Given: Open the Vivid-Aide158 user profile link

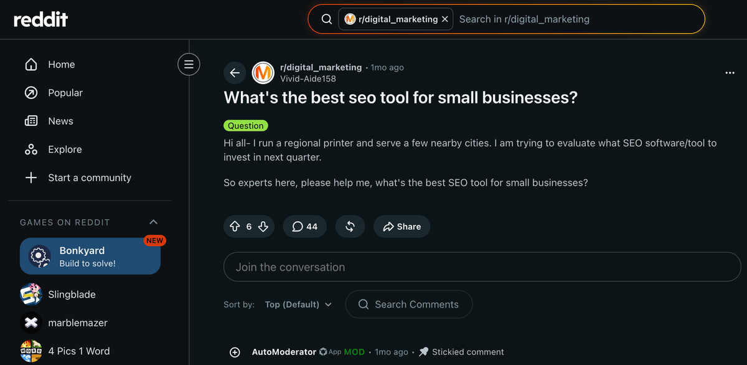Looking at the screenshot, I should point(308,78).
